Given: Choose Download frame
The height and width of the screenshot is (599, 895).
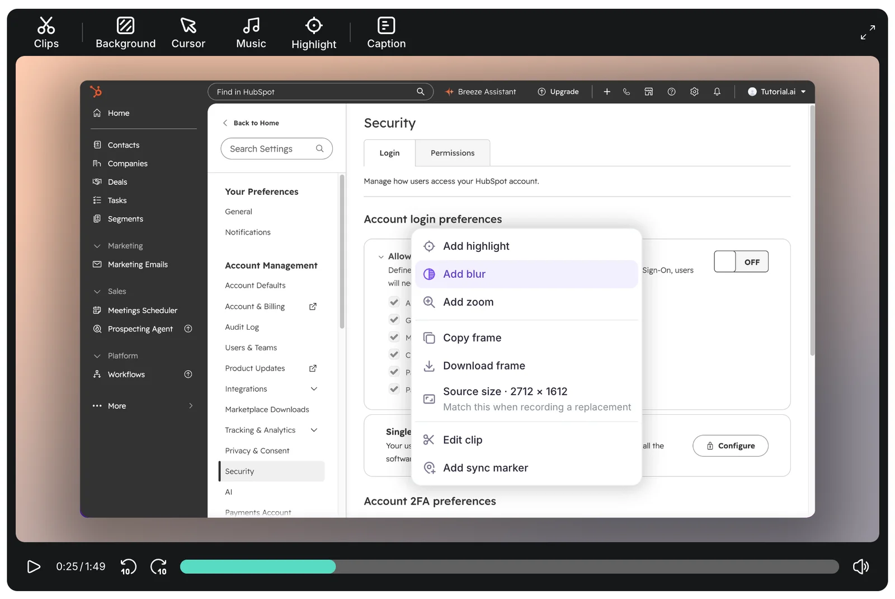Looking at the screenshot, I should [x=526, y=366].
